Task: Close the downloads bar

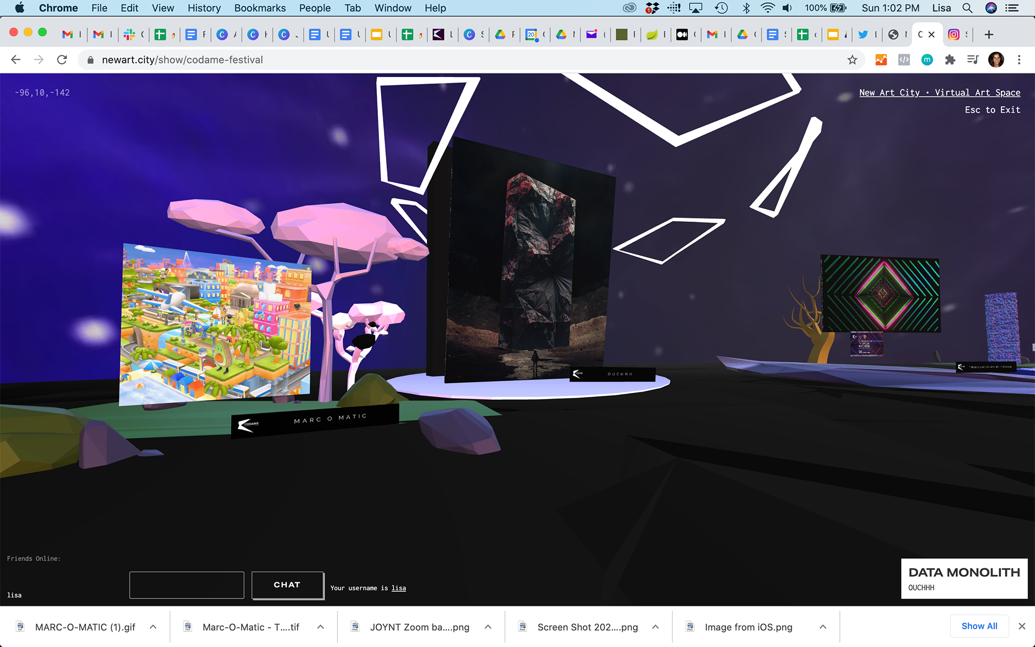Action: [x=1022, y=626]
